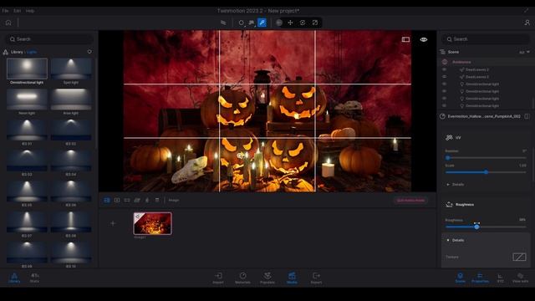Image resolution: width=535 pixels, height=301 pixels.
Task: Select the IES 01 light thumbnail
Action: coord(27,130)
